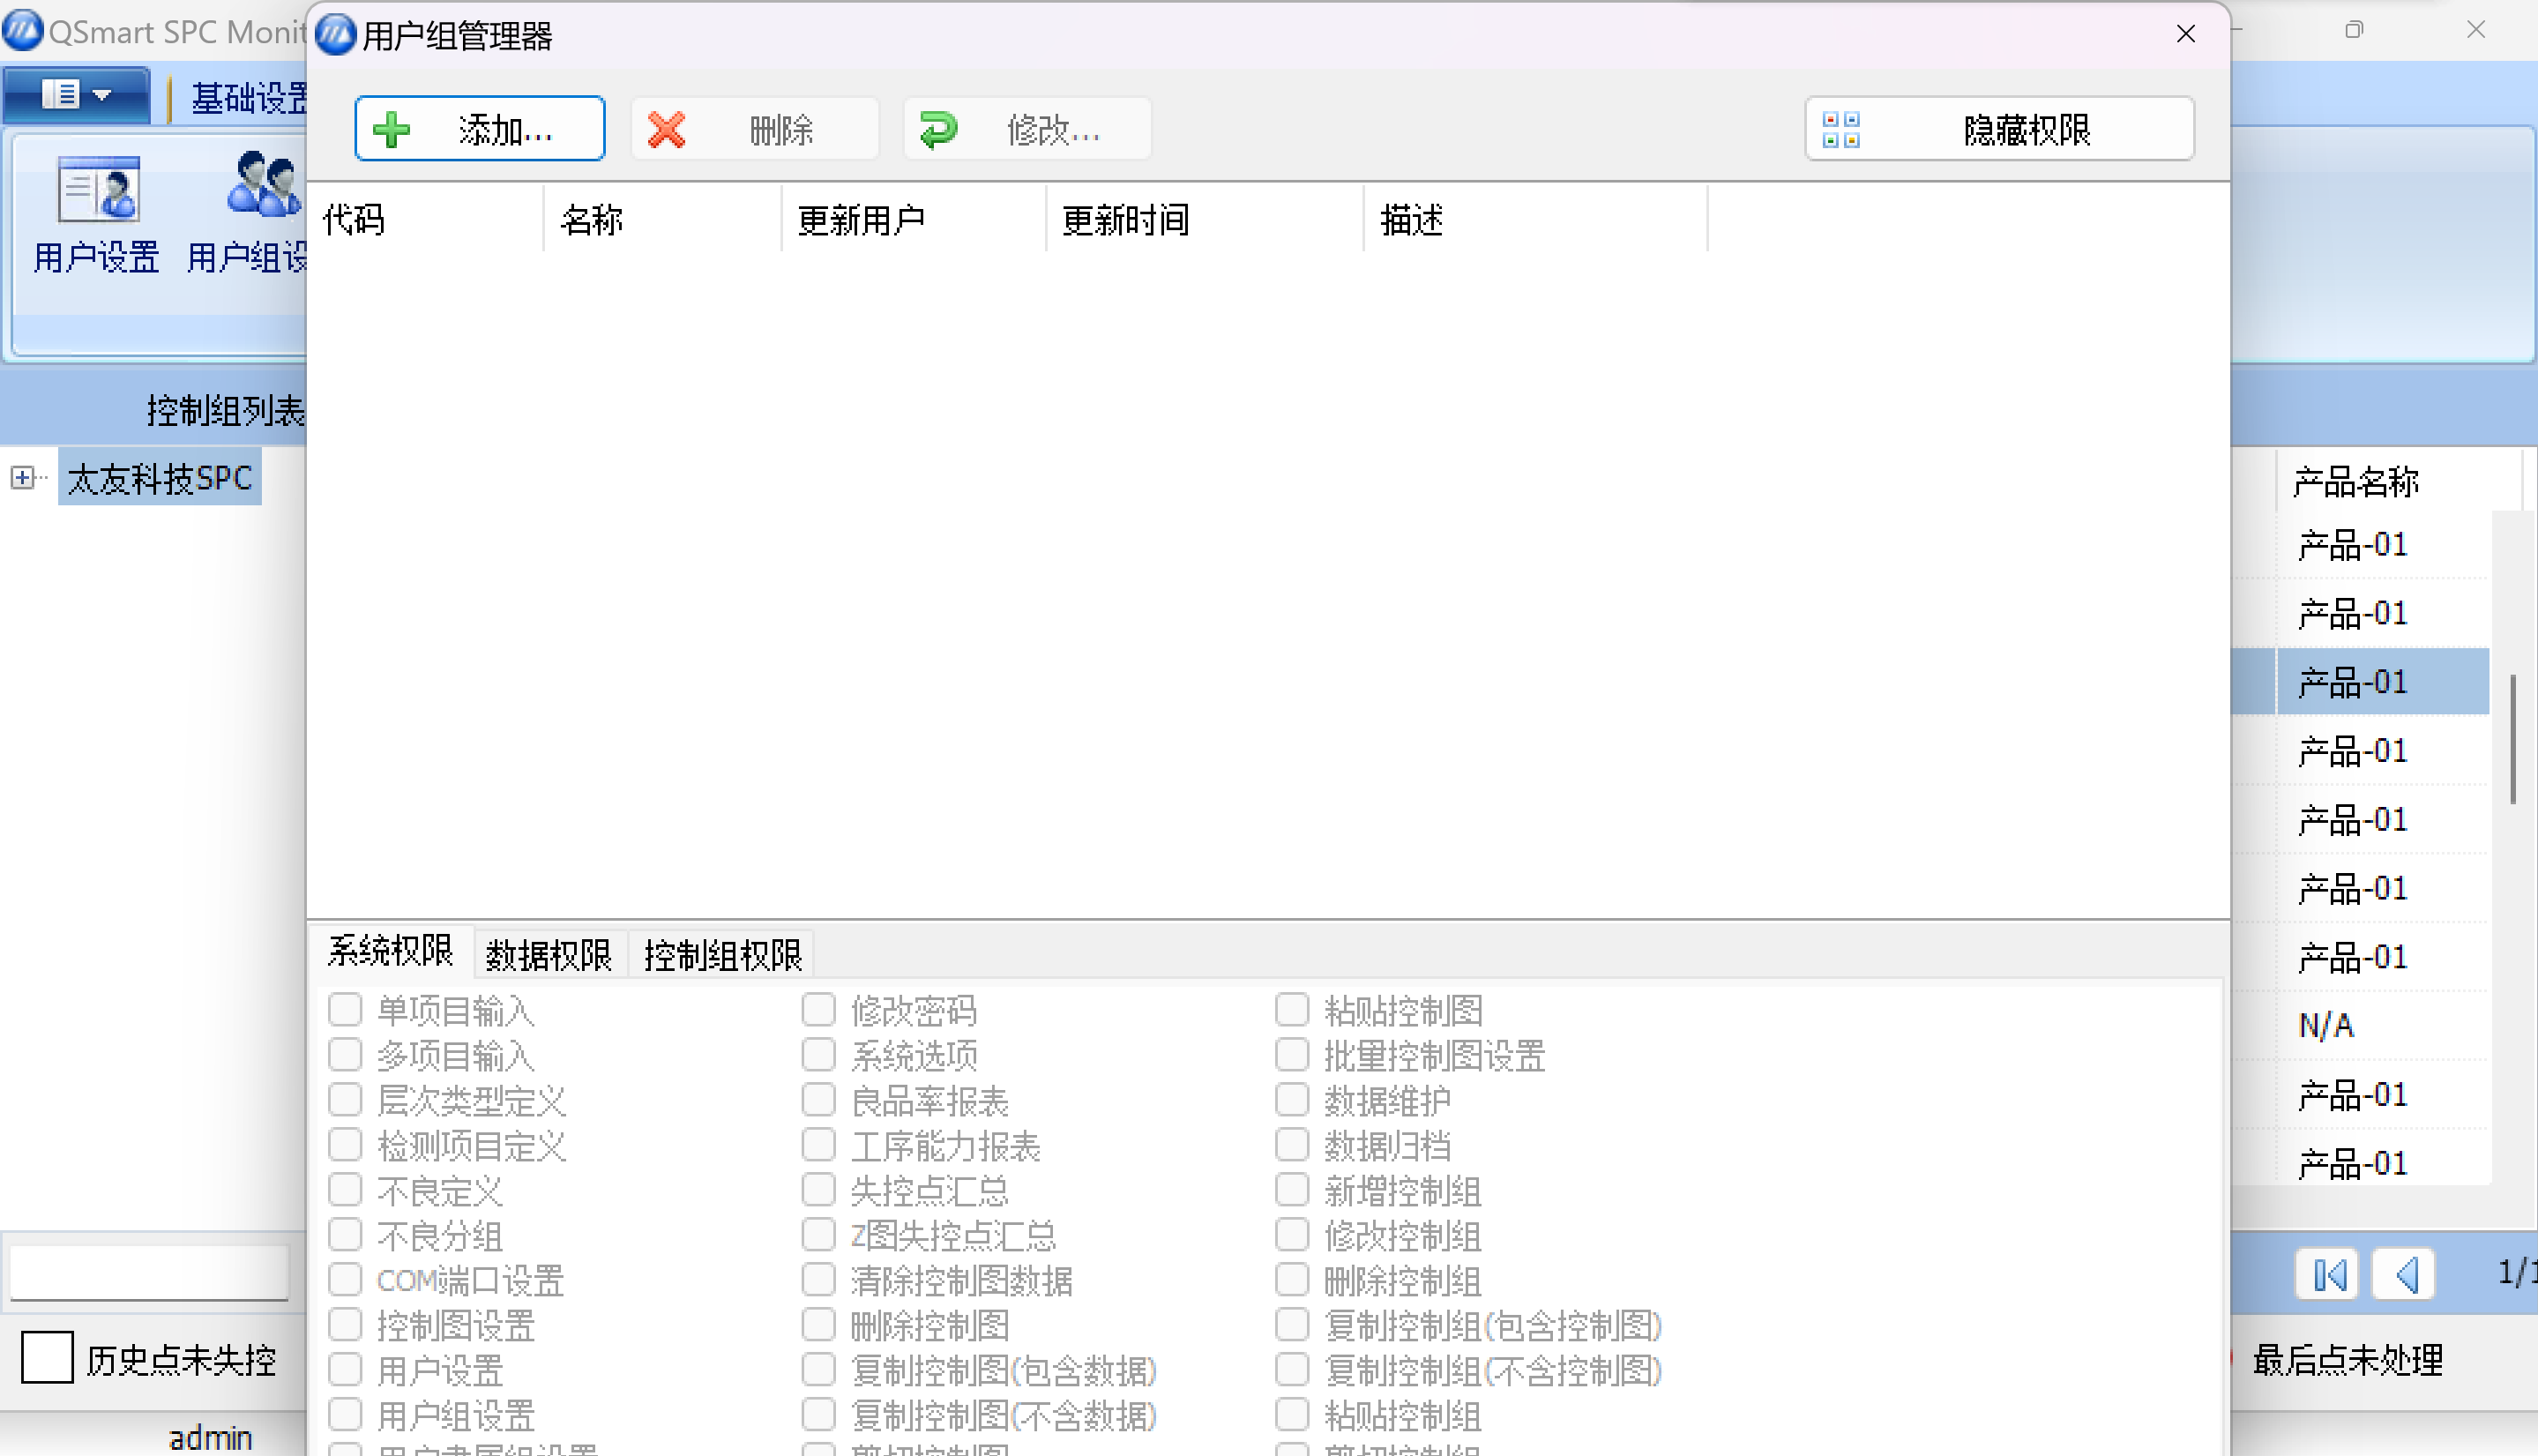
Task: Open the blue application menu dropdown
Action: (x=77, y=95)
